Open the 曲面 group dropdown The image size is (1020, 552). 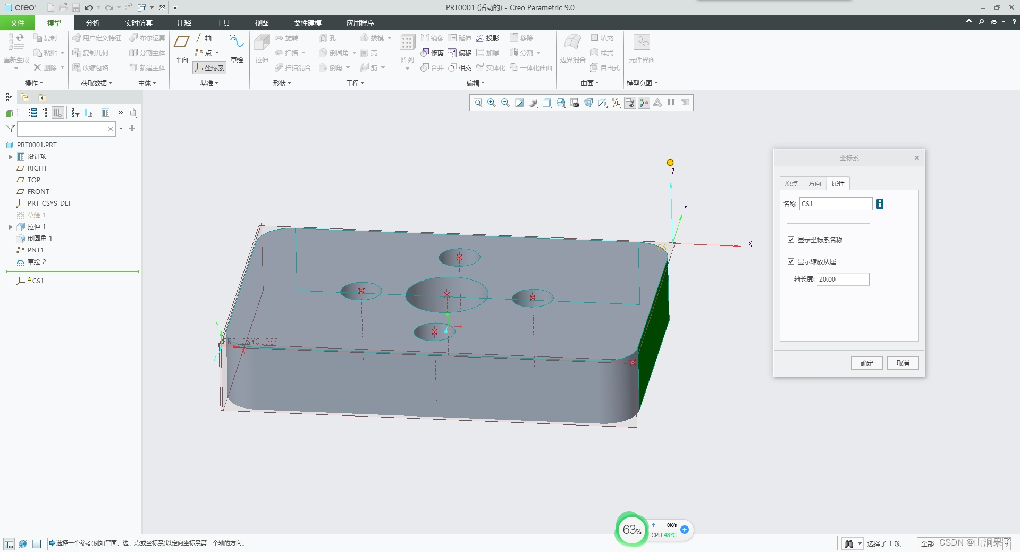pos(590,83)
